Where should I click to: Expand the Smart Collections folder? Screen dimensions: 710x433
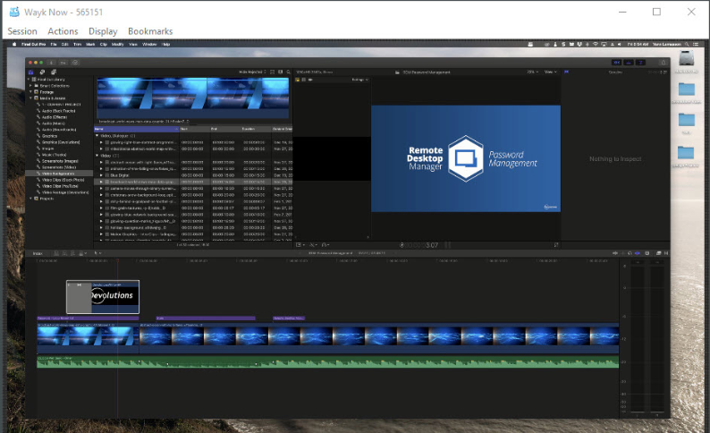click(x=30, y=86)
